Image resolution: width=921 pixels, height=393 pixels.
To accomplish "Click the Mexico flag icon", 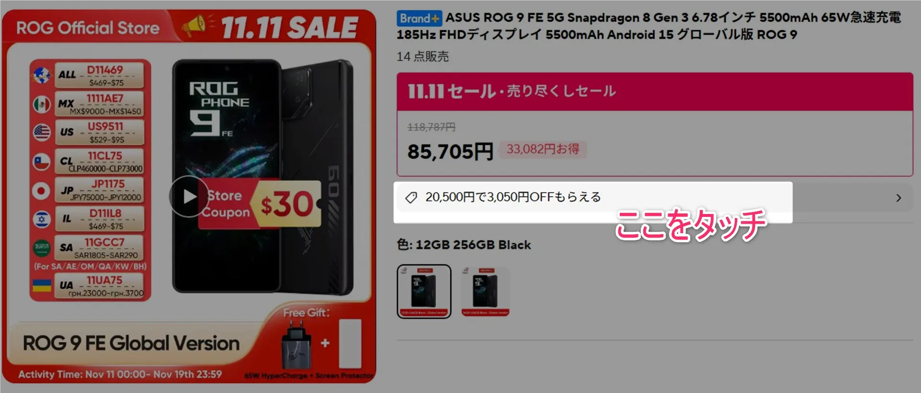I will 42,104.
